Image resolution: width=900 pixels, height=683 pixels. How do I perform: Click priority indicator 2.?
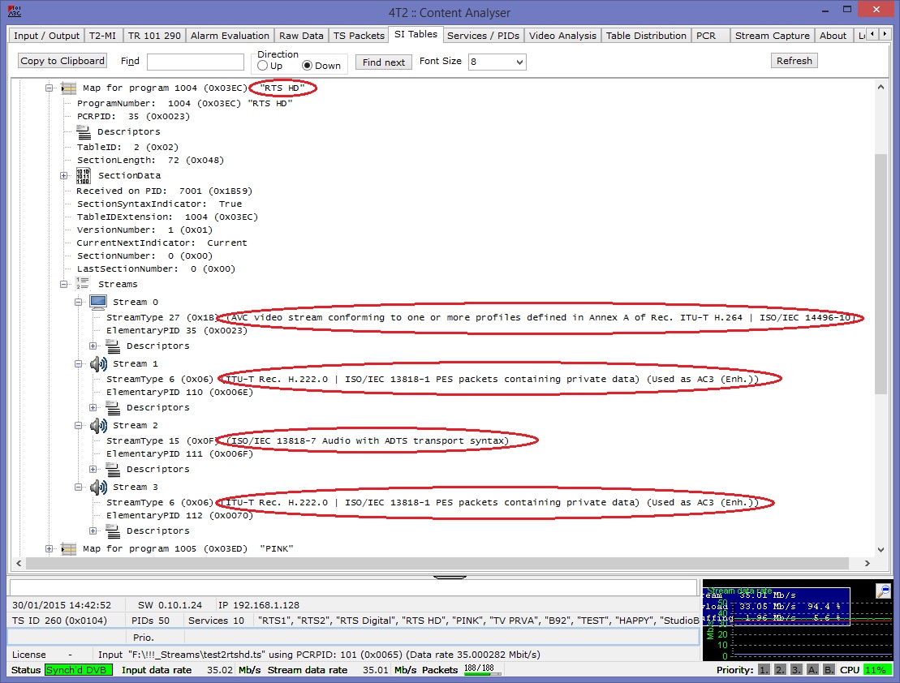coord(780,670)
